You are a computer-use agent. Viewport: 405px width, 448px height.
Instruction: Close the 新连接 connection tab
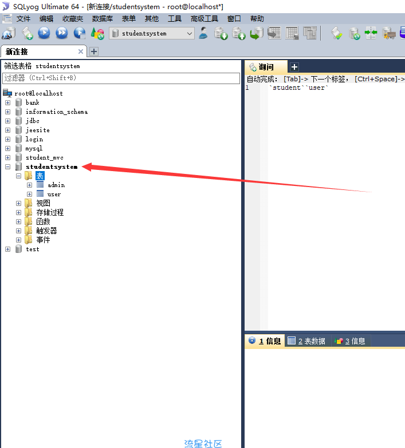[81, 51]
